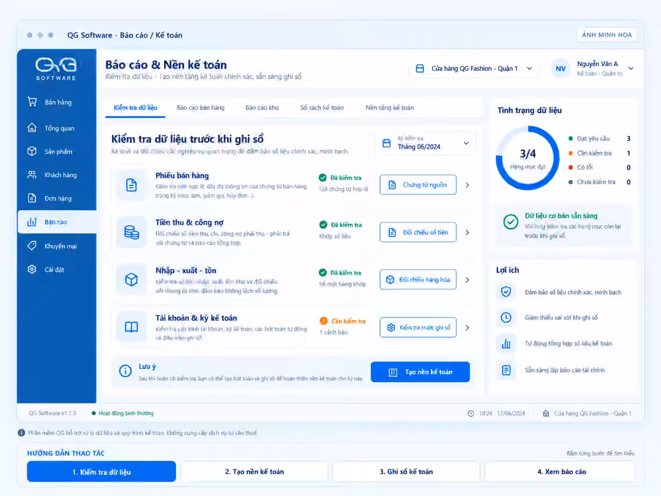This screenshot has width=661, height=496.
Task: Open Cài đặt gear icon in sidebar
Action: pos(32,269)
